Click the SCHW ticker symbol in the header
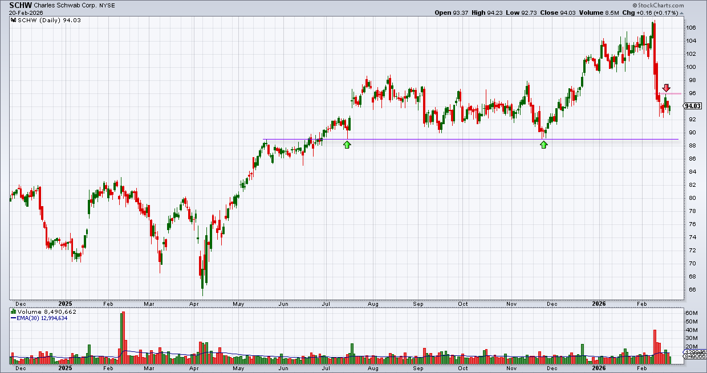 (20, 4)
